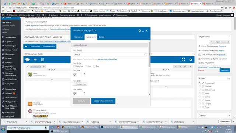This screenshot has width=236, height=133.
Task: Add element with WPBakery plus icon
Action: pyautogui.click(x=35, y=60)
